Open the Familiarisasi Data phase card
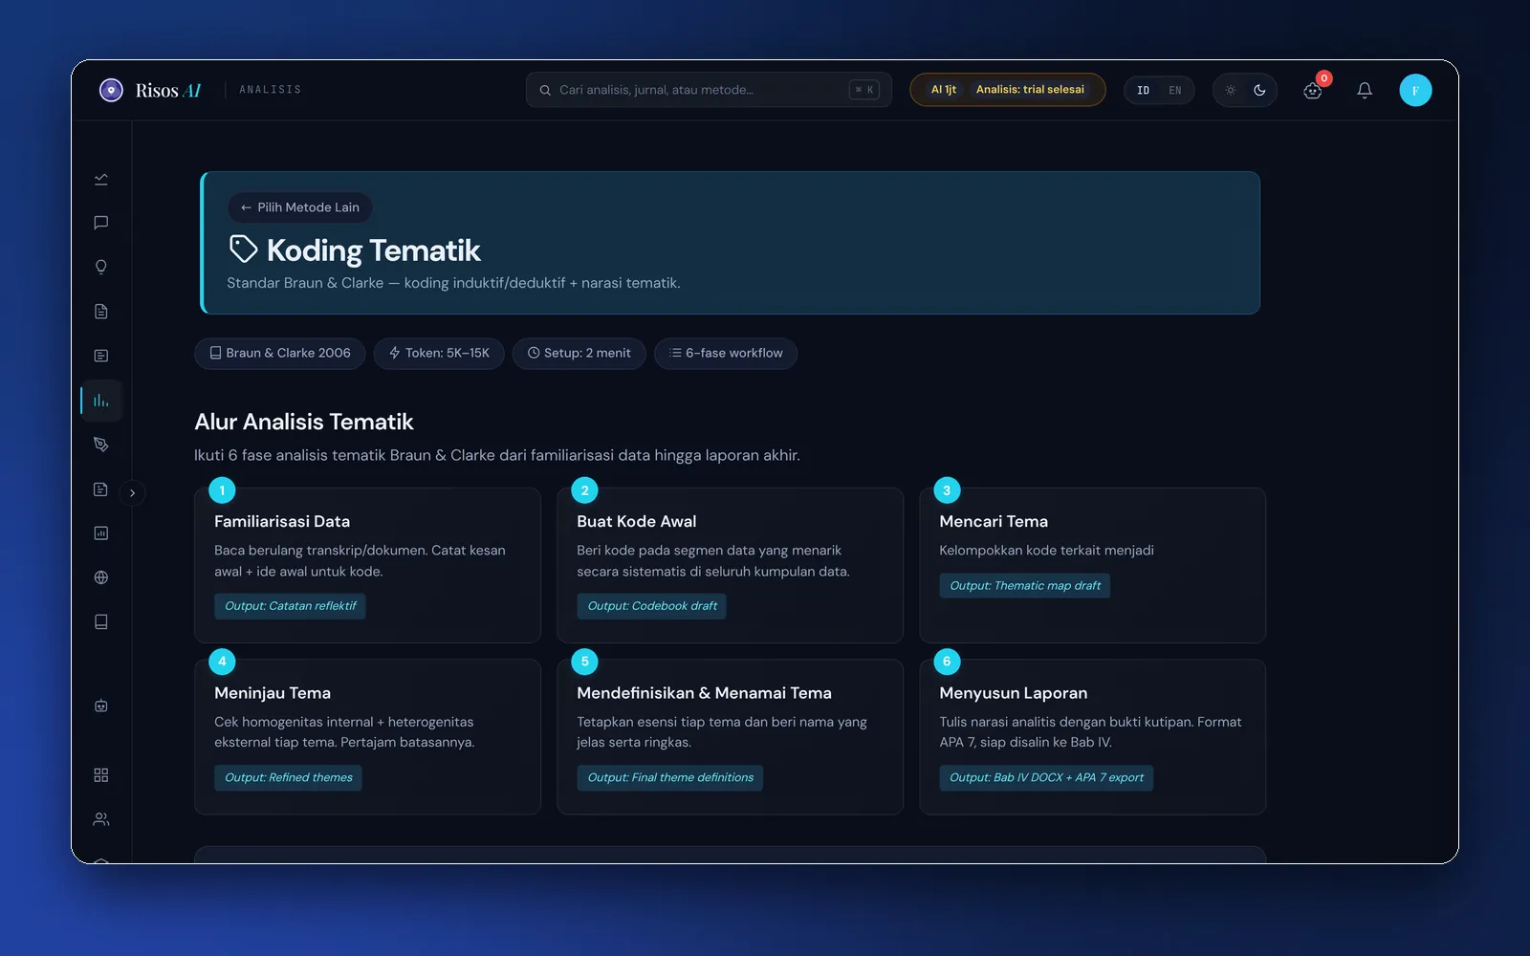Image resolution: width=1530 pixels, height=956 pixels. coord(367,565)
